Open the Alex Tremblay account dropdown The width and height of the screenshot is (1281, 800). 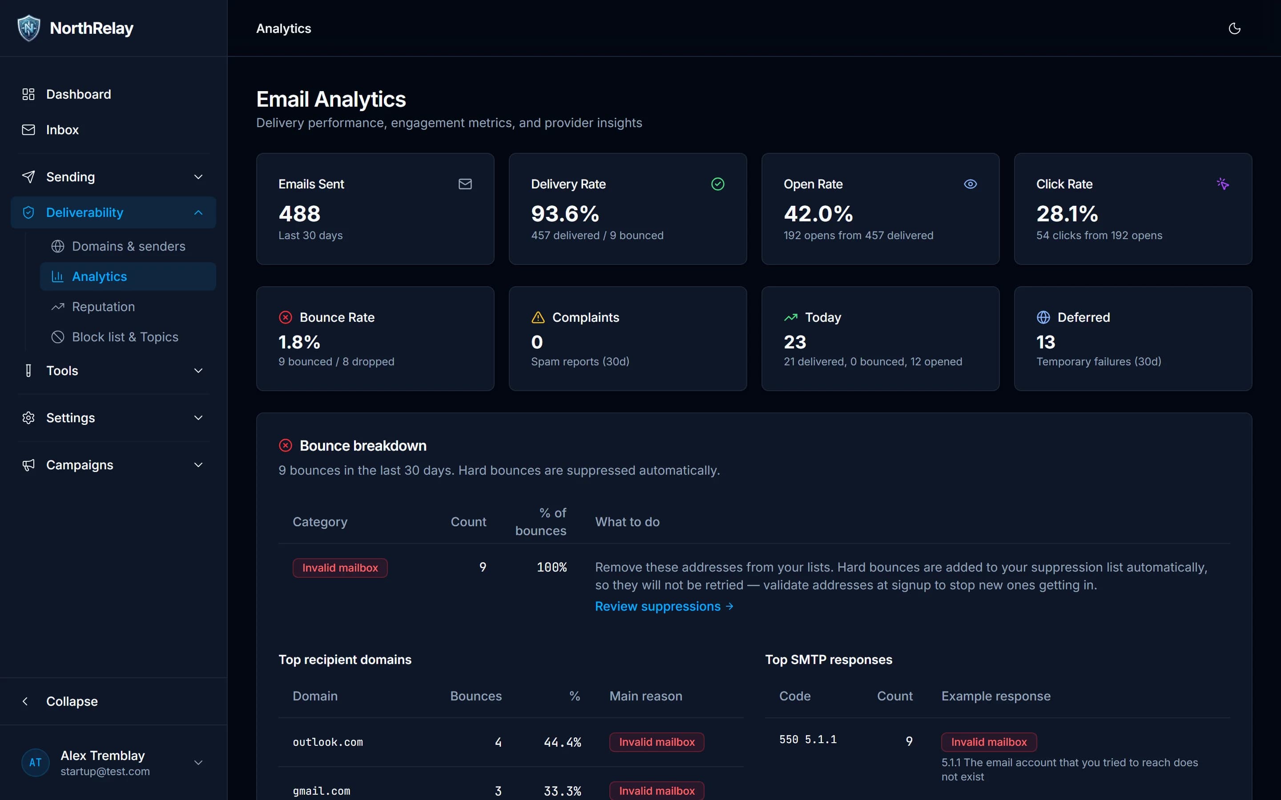(x=198, y=762)
